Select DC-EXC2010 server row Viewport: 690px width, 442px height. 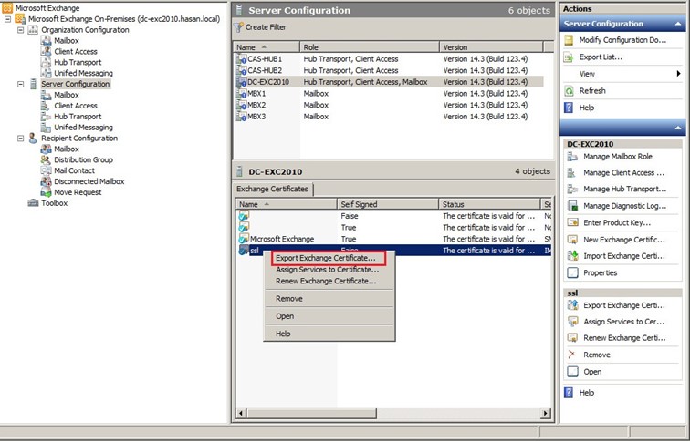click(389, 82)
